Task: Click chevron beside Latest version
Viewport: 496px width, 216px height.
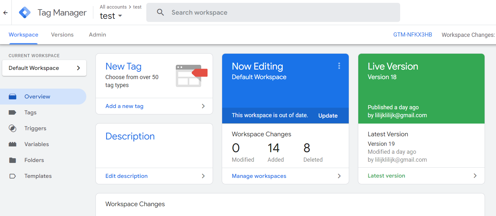Action: 475,176
